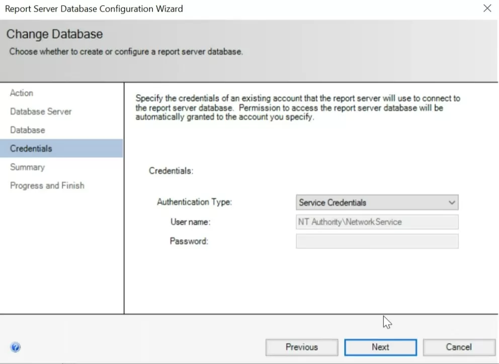Image resolution: width=499 pixels, height=364 pixels.
Task: Expand authentication options with the chevron arrow
Action: 452,202
